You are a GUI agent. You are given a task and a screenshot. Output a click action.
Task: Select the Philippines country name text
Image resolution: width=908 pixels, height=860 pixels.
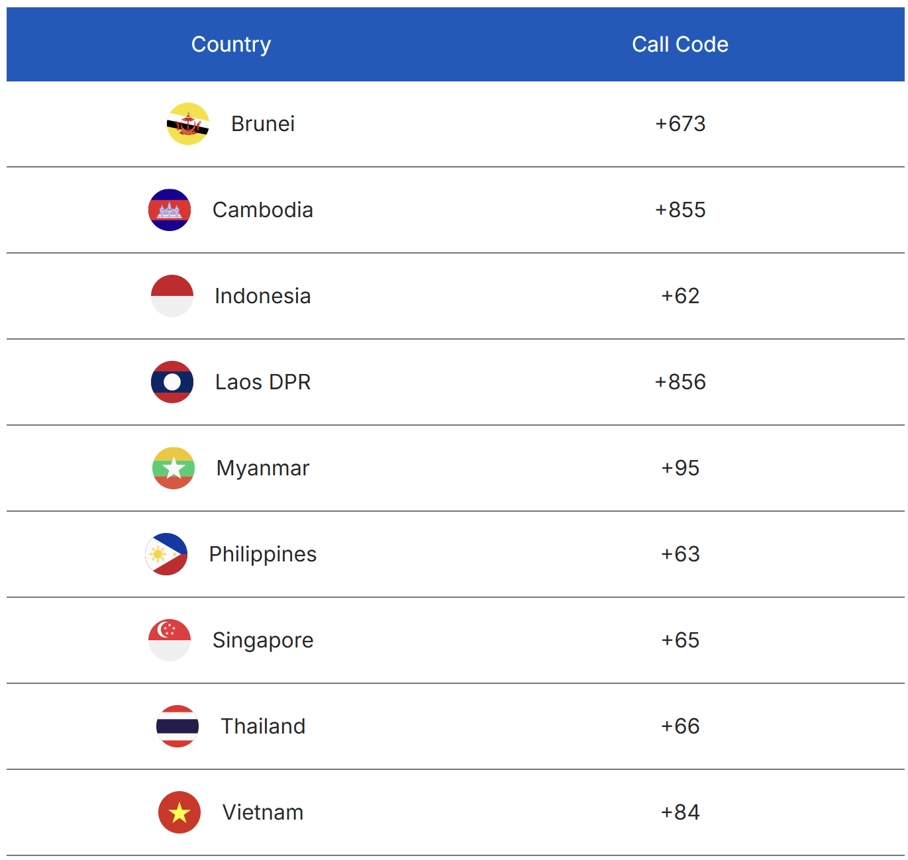(263, 554)
